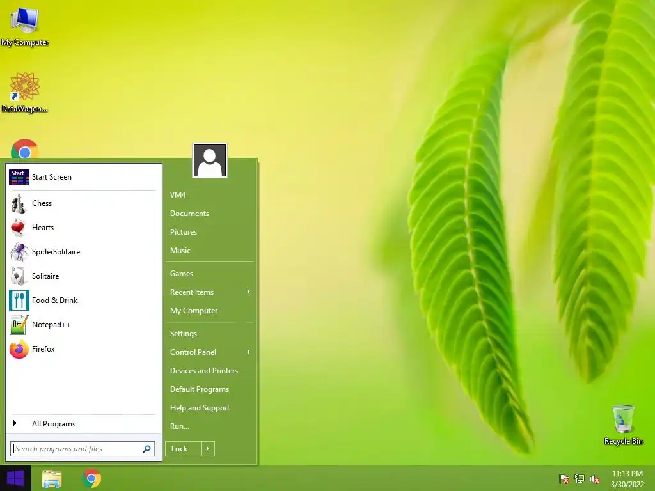Image resolution: width=655 pixels, height=491 pixels.
Task: Open shutdown options arrow beside Lock
Action: click(208, 449)
